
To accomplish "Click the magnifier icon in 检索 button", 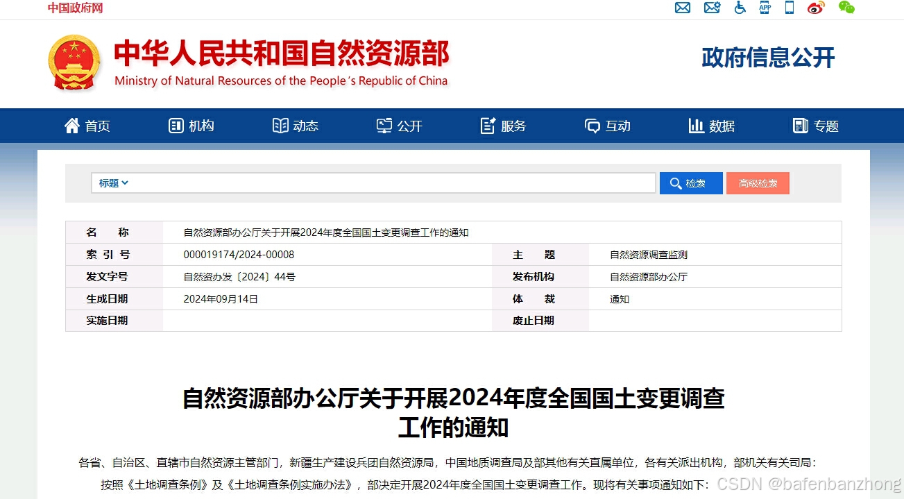I will (x=676, y=183).
